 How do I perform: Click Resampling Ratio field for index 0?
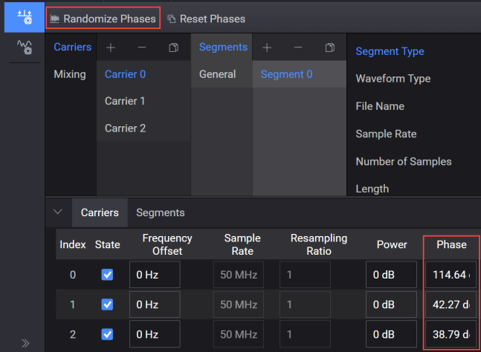[305, 275]
